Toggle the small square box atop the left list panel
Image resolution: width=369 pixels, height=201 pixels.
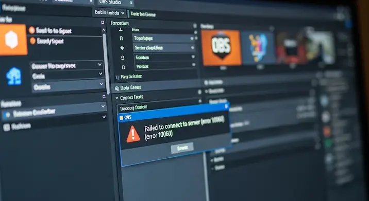click(x=103, y=22)
